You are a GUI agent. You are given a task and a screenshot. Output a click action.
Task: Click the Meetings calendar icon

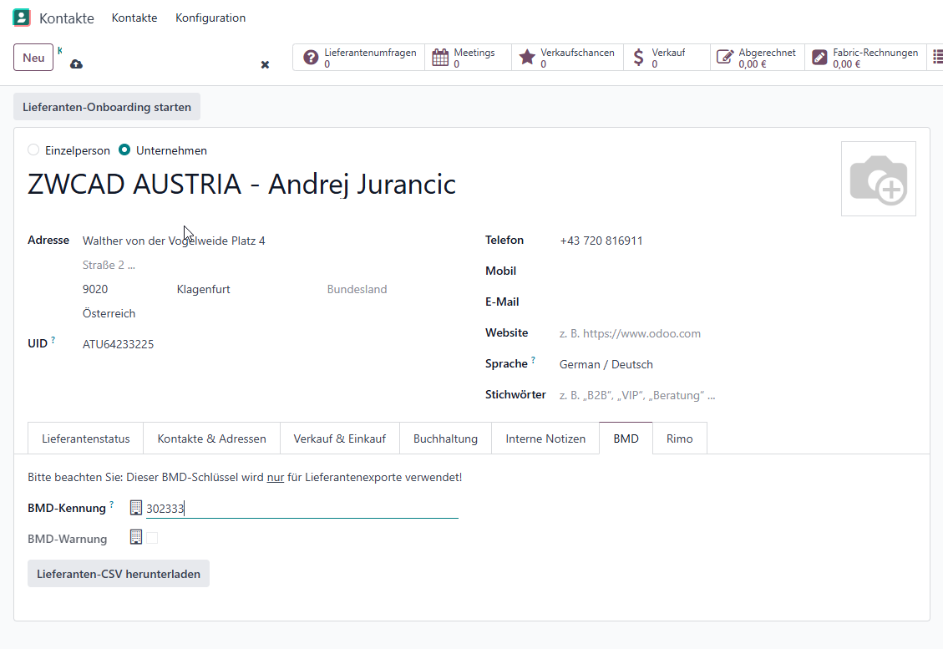point(440,57)
